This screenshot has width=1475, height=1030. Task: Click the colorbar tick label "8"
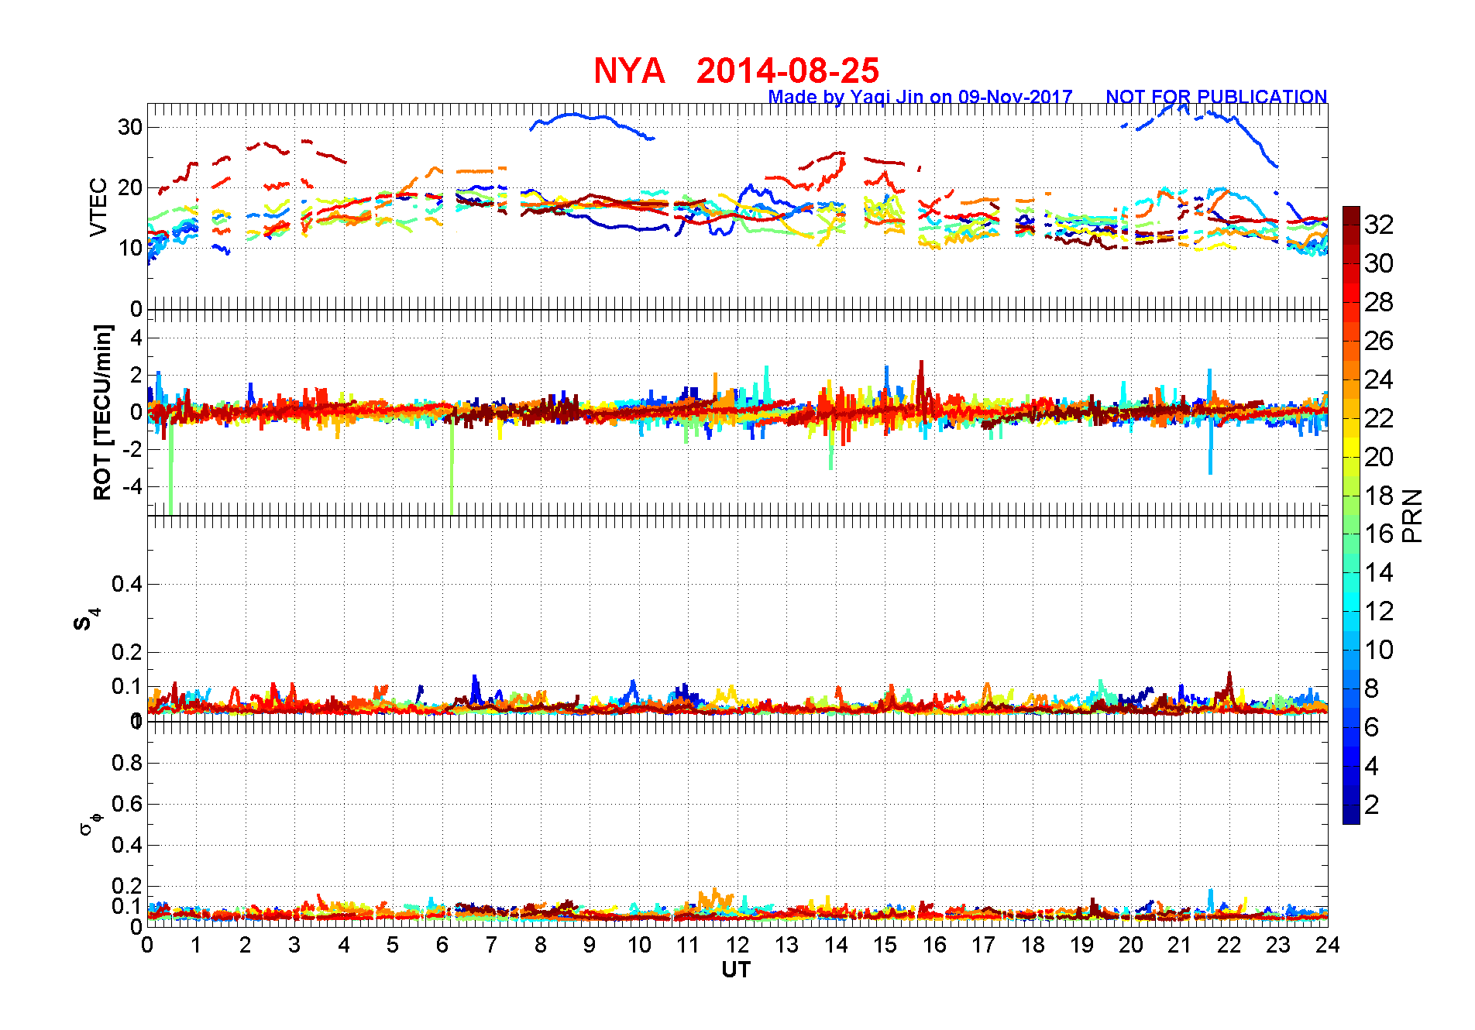1371,688
